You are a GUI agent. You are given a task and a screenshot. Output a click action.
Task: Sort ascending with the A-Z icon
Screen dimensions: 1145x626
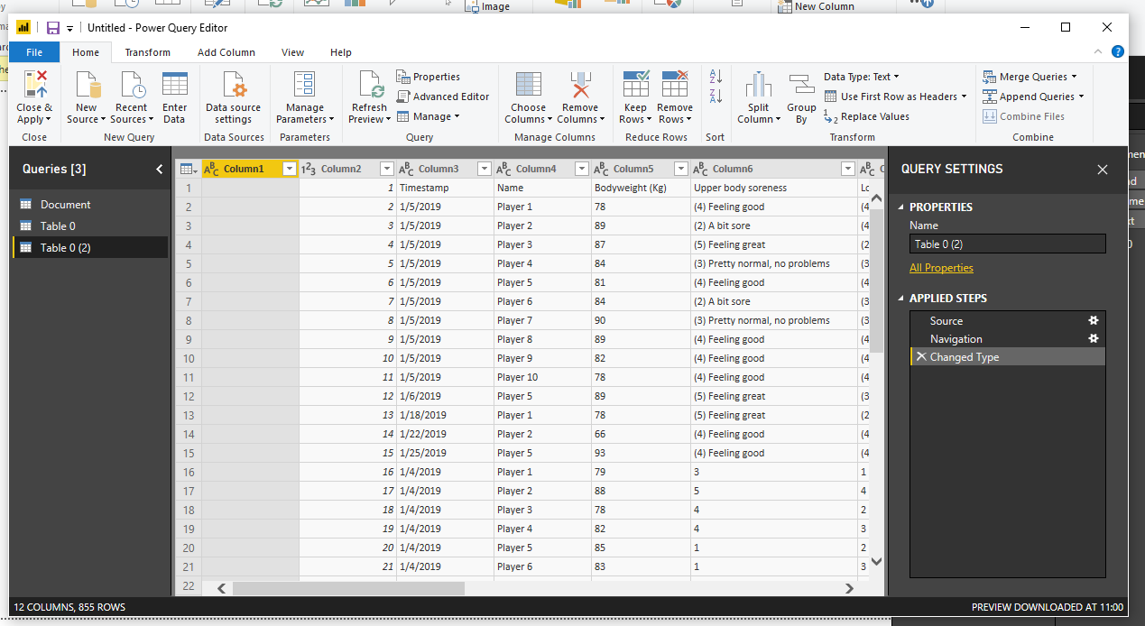pos(716,77)
